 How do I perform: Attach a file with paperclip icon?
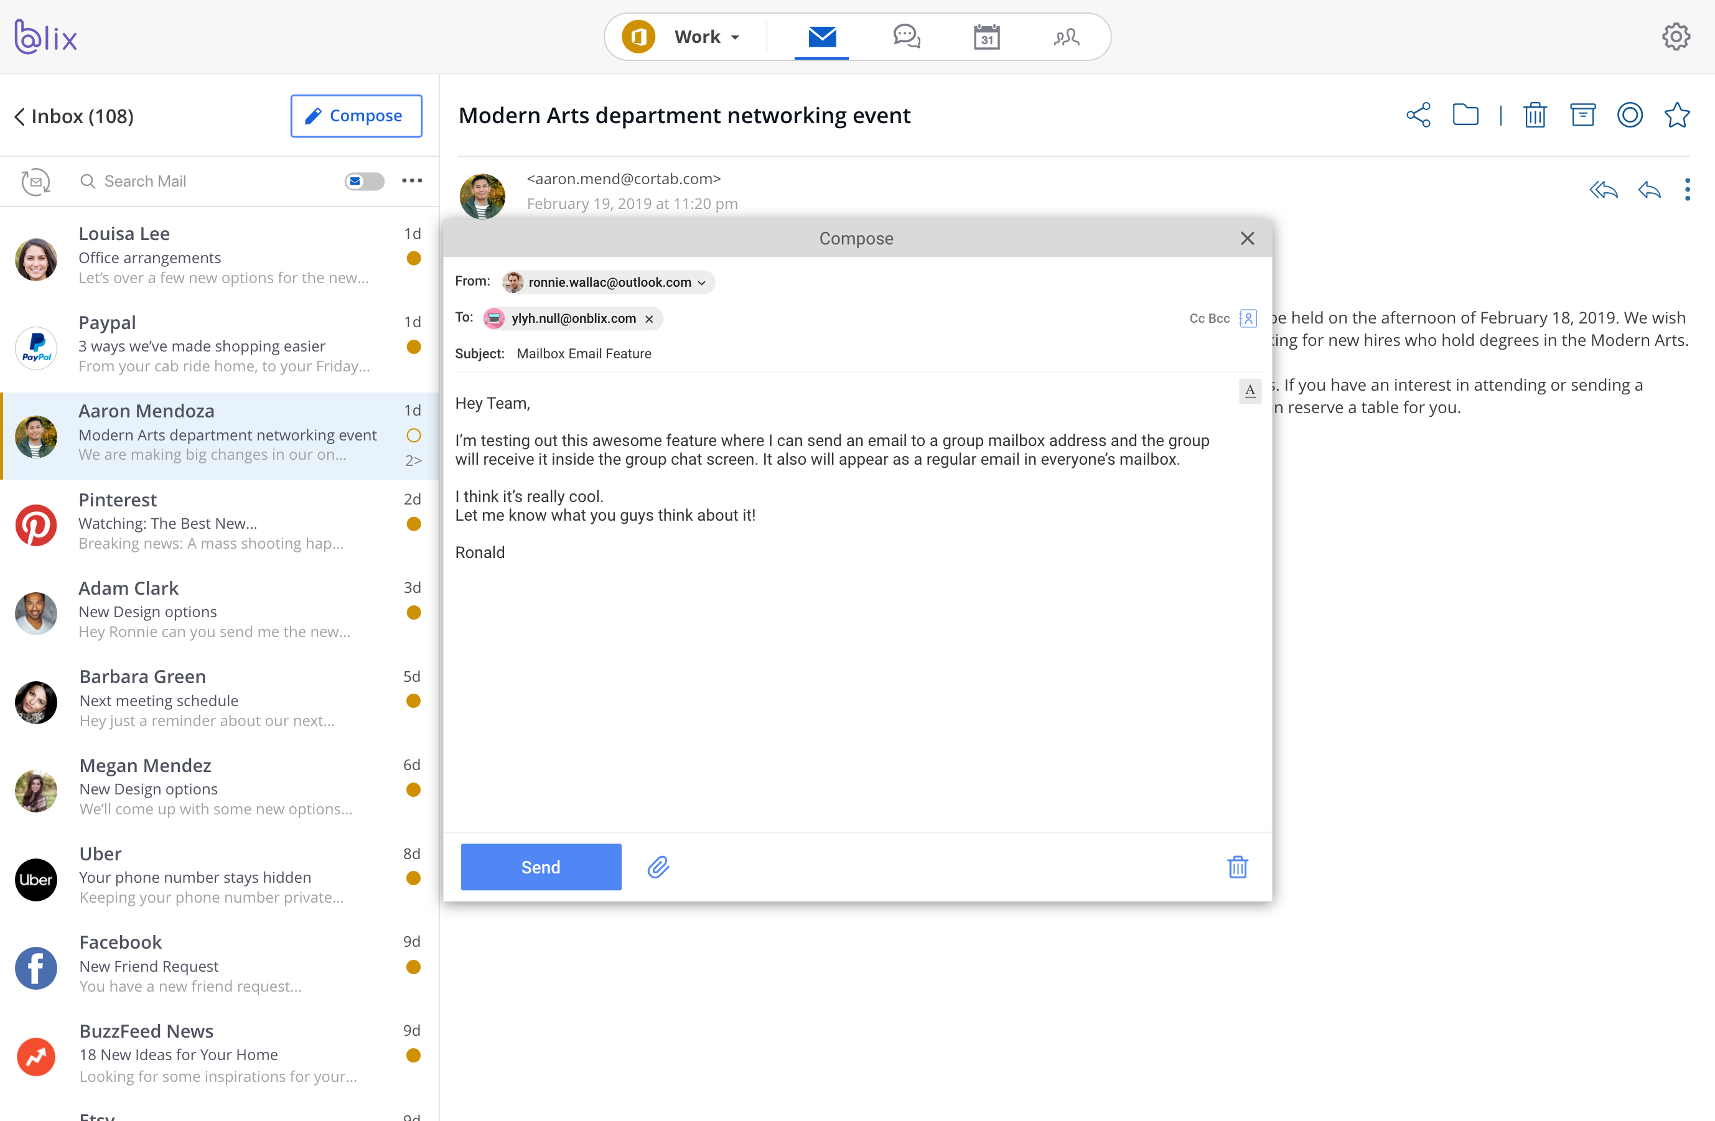658,867
